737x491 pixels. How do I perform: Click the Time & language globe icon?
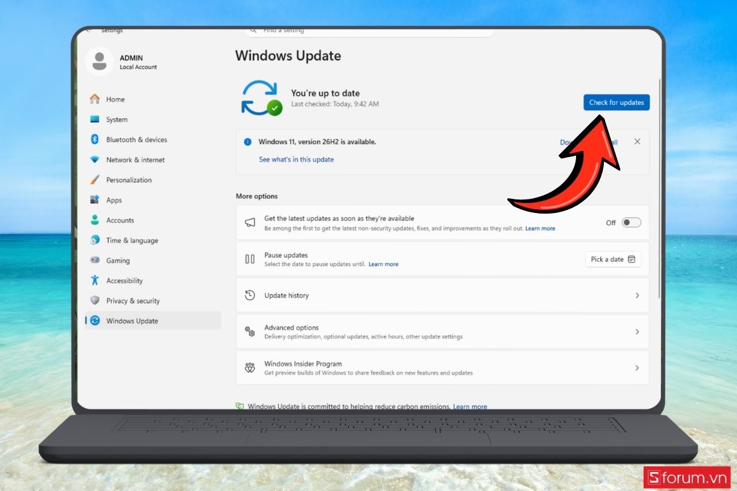pyautogui.click(x=95, y=241)
